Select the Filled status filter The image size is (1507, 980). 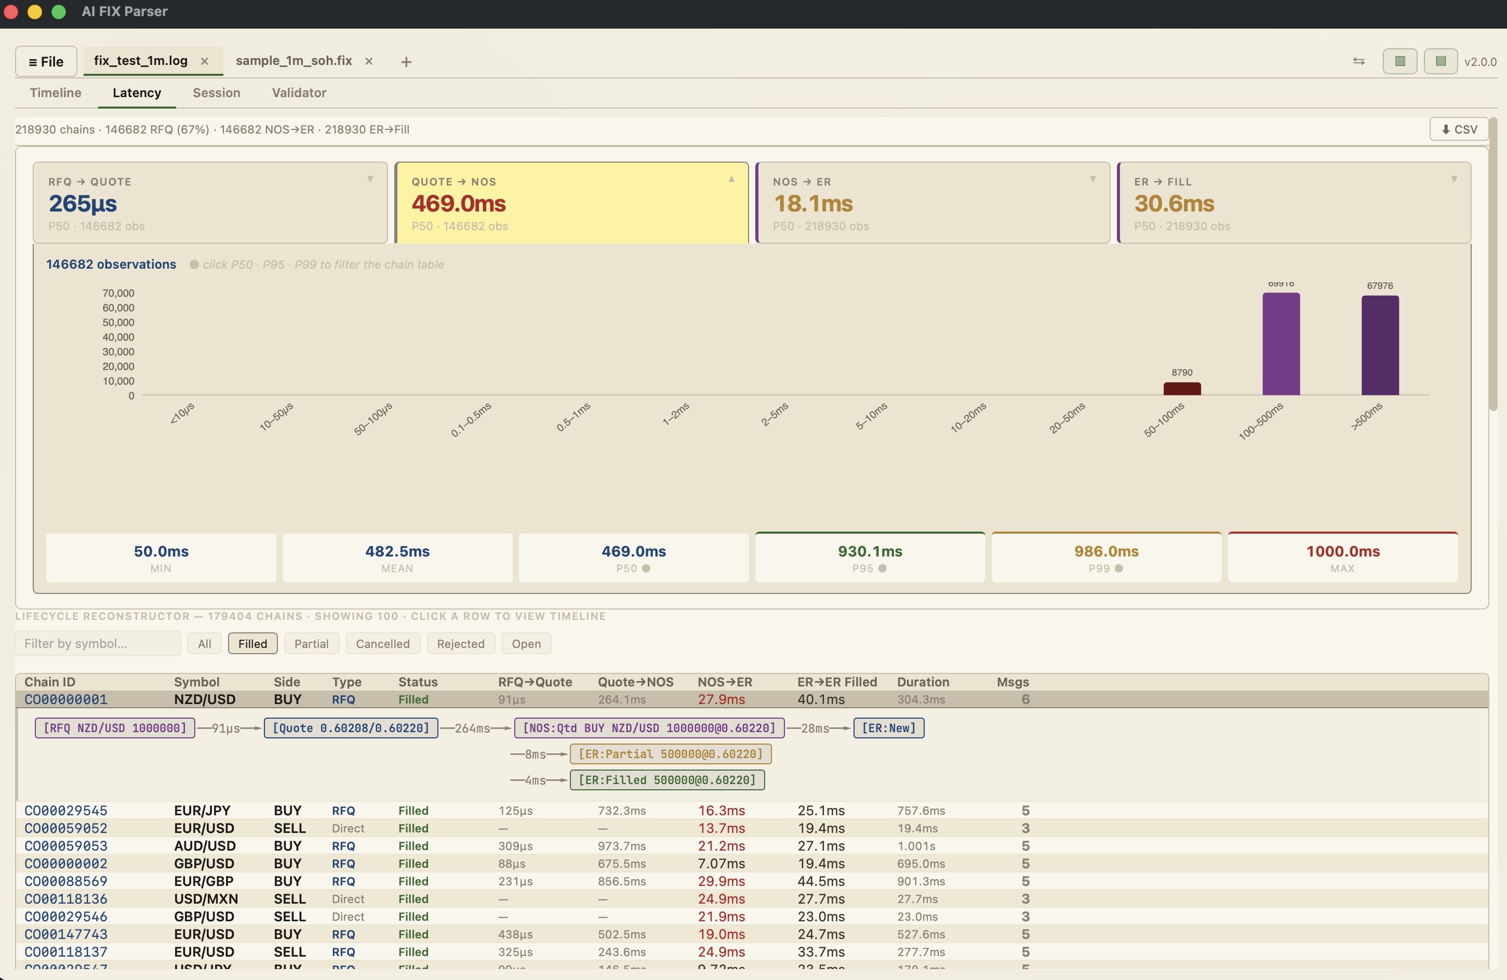(x=252, y=644)
